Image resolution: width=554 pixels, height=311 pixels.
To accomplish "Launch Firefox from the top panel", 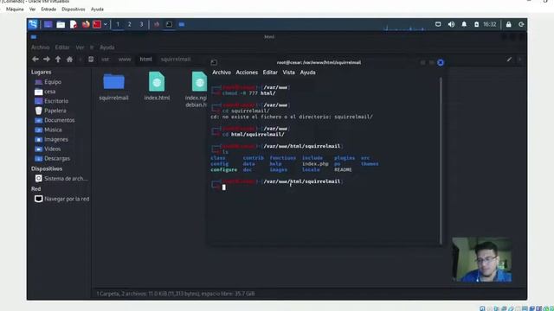I will pos(86,24).
